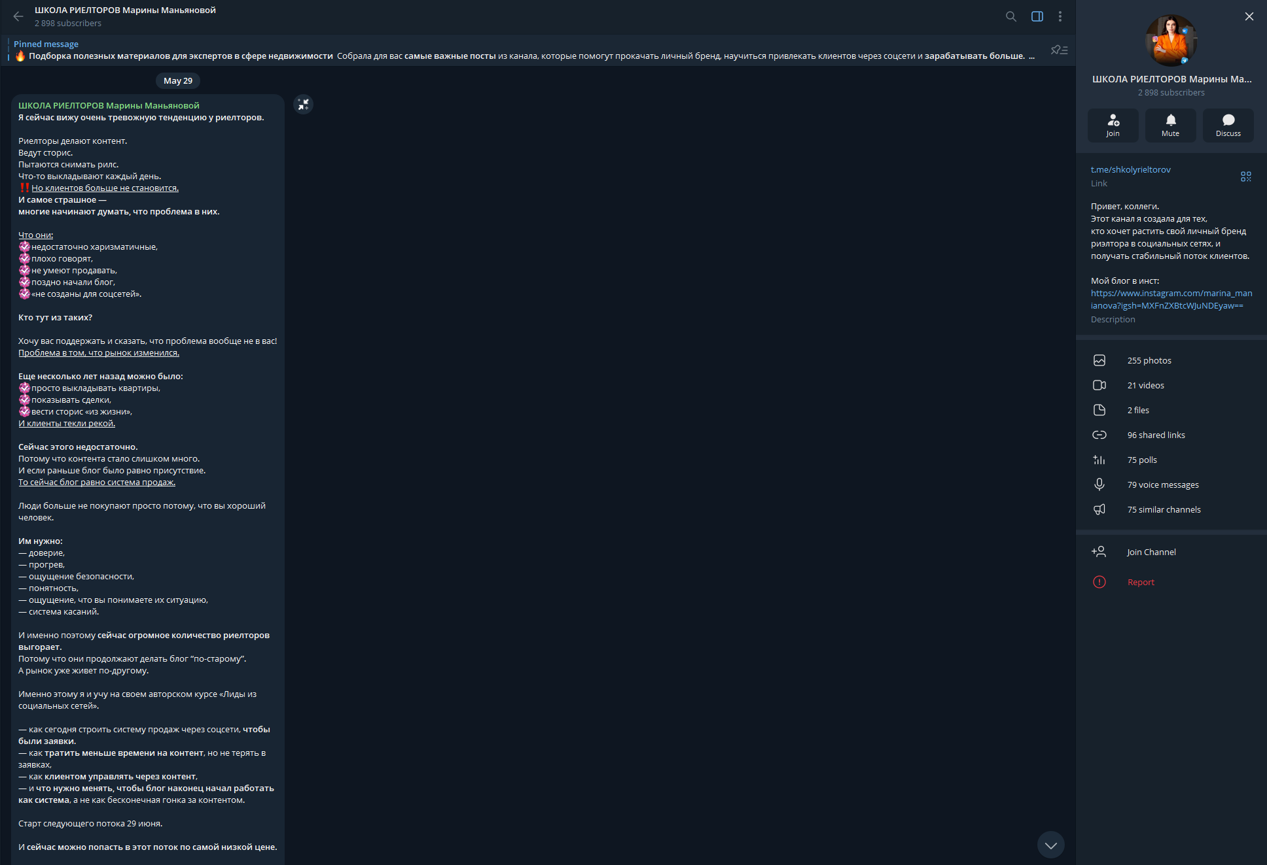Click the May 29 date badge
Viewport: 1267px width, 865px height.
click(178, 80)
